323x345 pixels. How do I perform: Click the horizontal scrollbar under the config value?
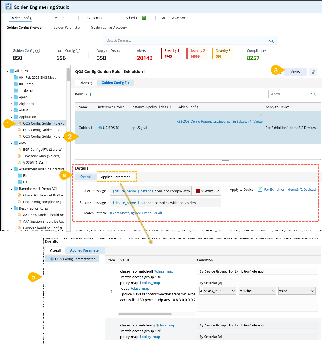click(145, 314)
